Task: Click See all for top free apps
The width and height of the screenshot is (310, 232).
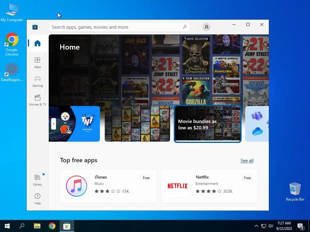Action: click(247, 161)
